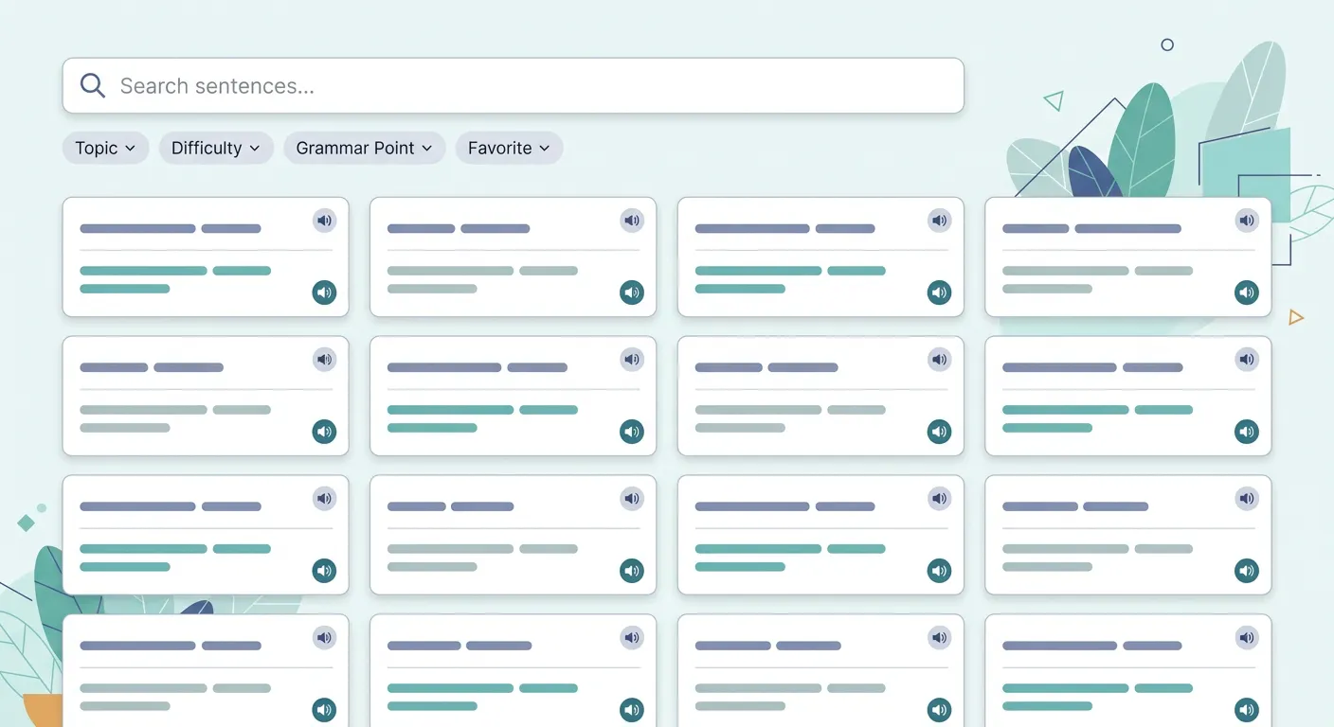Screen dimensions: 1334x727
Task: Open the Favorite filter dropdown
Action: [509, 148]
